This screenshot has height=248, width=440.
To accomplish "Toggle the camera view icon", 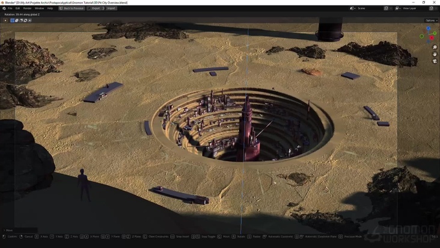I will [435, 61].
